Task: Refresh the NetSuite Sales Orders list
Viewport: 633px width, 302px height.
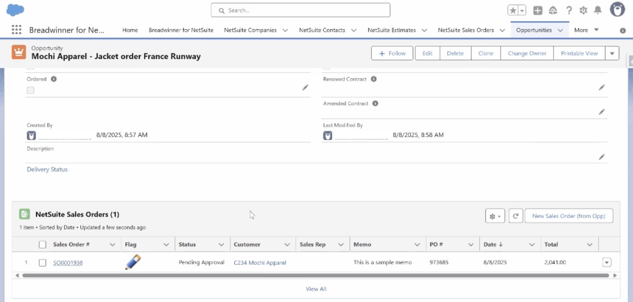Action: coord(516,216)
